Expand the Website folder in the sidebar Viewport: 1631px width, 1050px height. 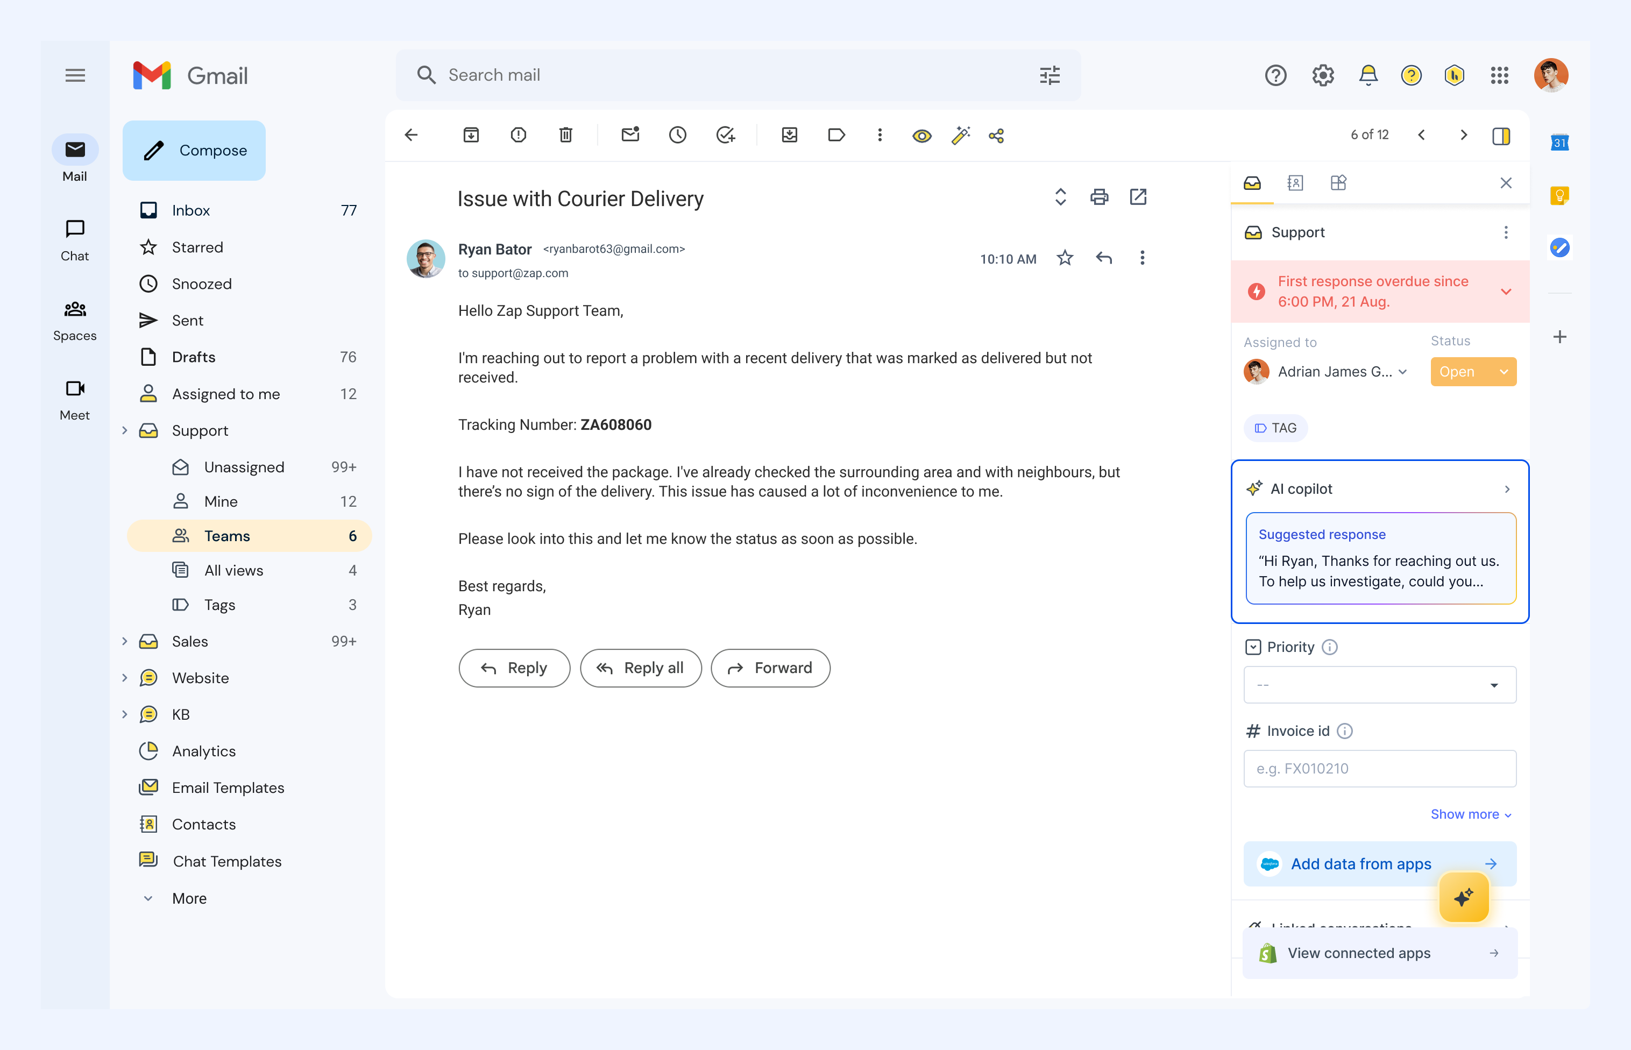point(124,678)
